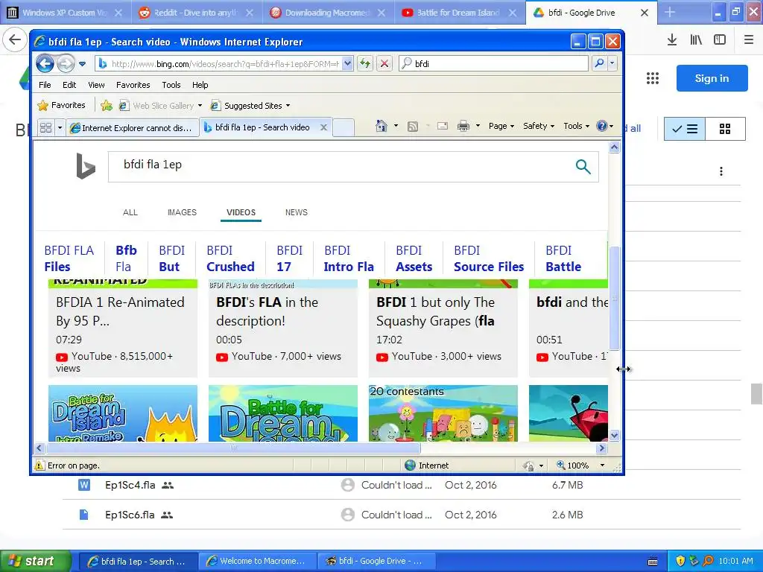
Task: Open the 20 contestants video thumbnail
Action: pyautogui.click(x=443, y=413)
